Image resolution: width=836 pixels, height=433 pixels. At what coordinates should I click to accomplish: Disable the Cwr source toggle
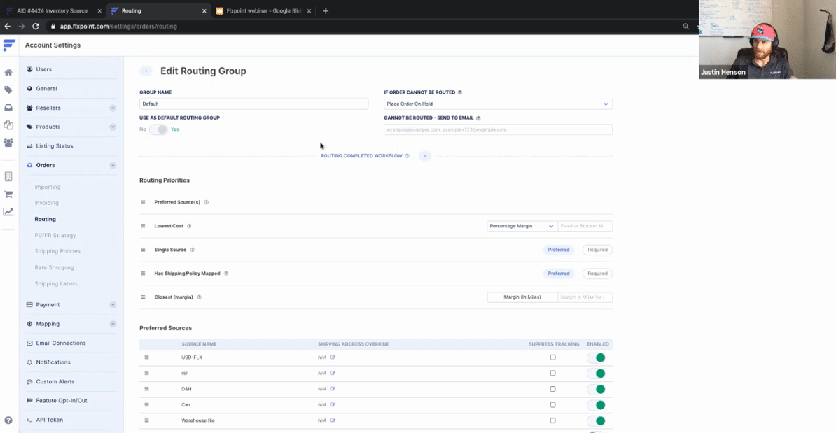(x=597, y=405)
